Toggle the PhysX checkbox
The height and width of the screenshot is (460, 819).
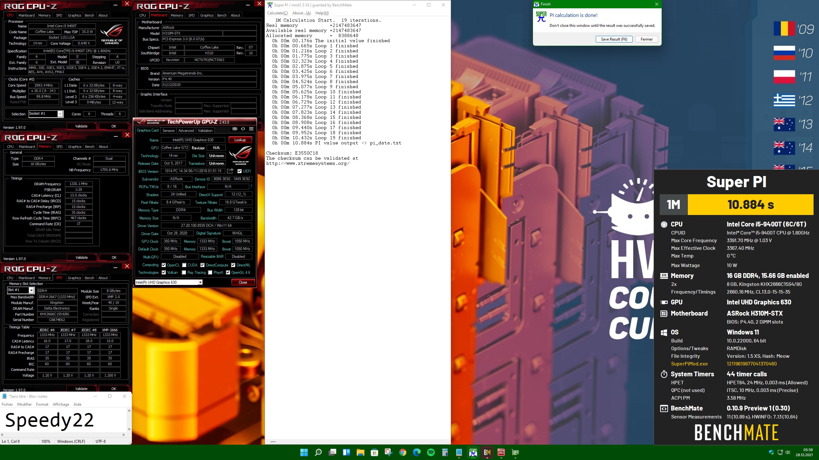pyautogui.click(x=210, y=272)
